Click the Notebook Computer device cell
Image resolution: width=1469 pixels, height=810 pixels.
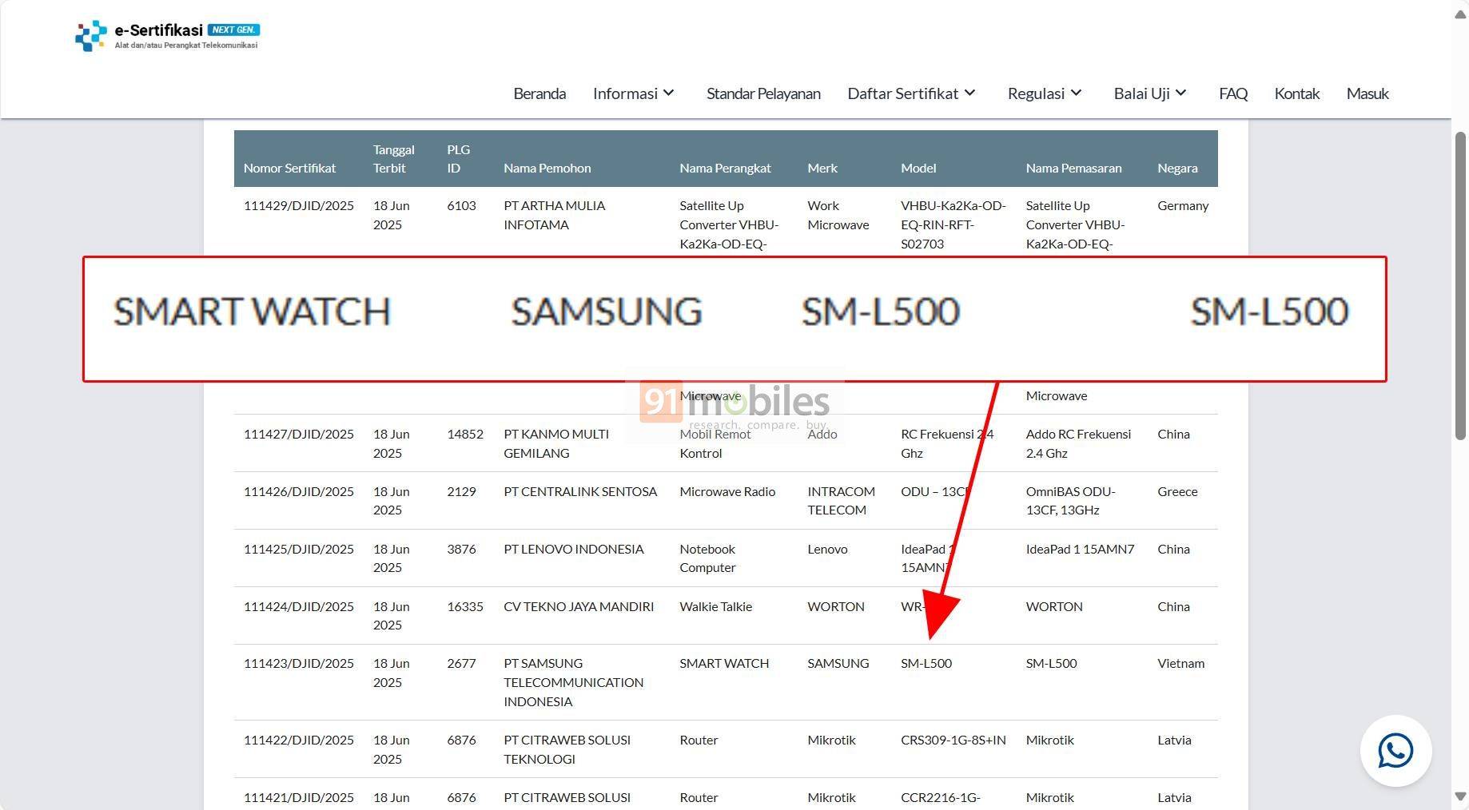pyautogui.click(x=707, y=558)
